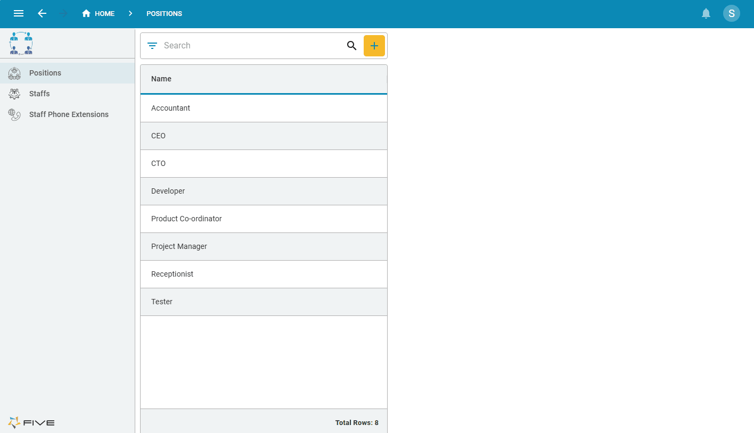754x433 pixels.
Task: Click the back arrow navigation icon
Action: click(x=42, y=13)
